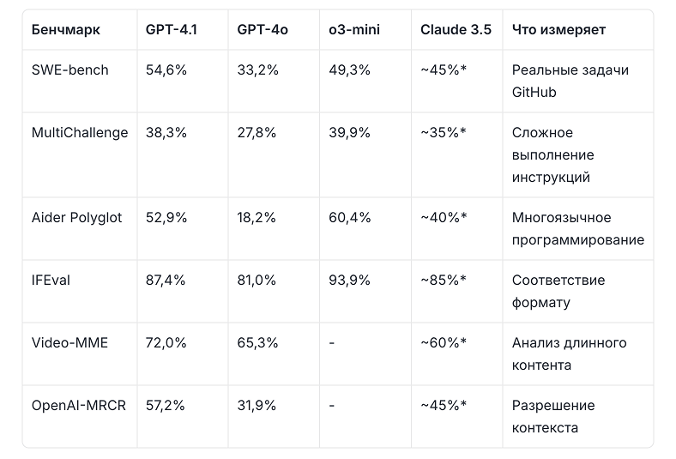Click the MultiChallenge row label

[x=80, y=133]
